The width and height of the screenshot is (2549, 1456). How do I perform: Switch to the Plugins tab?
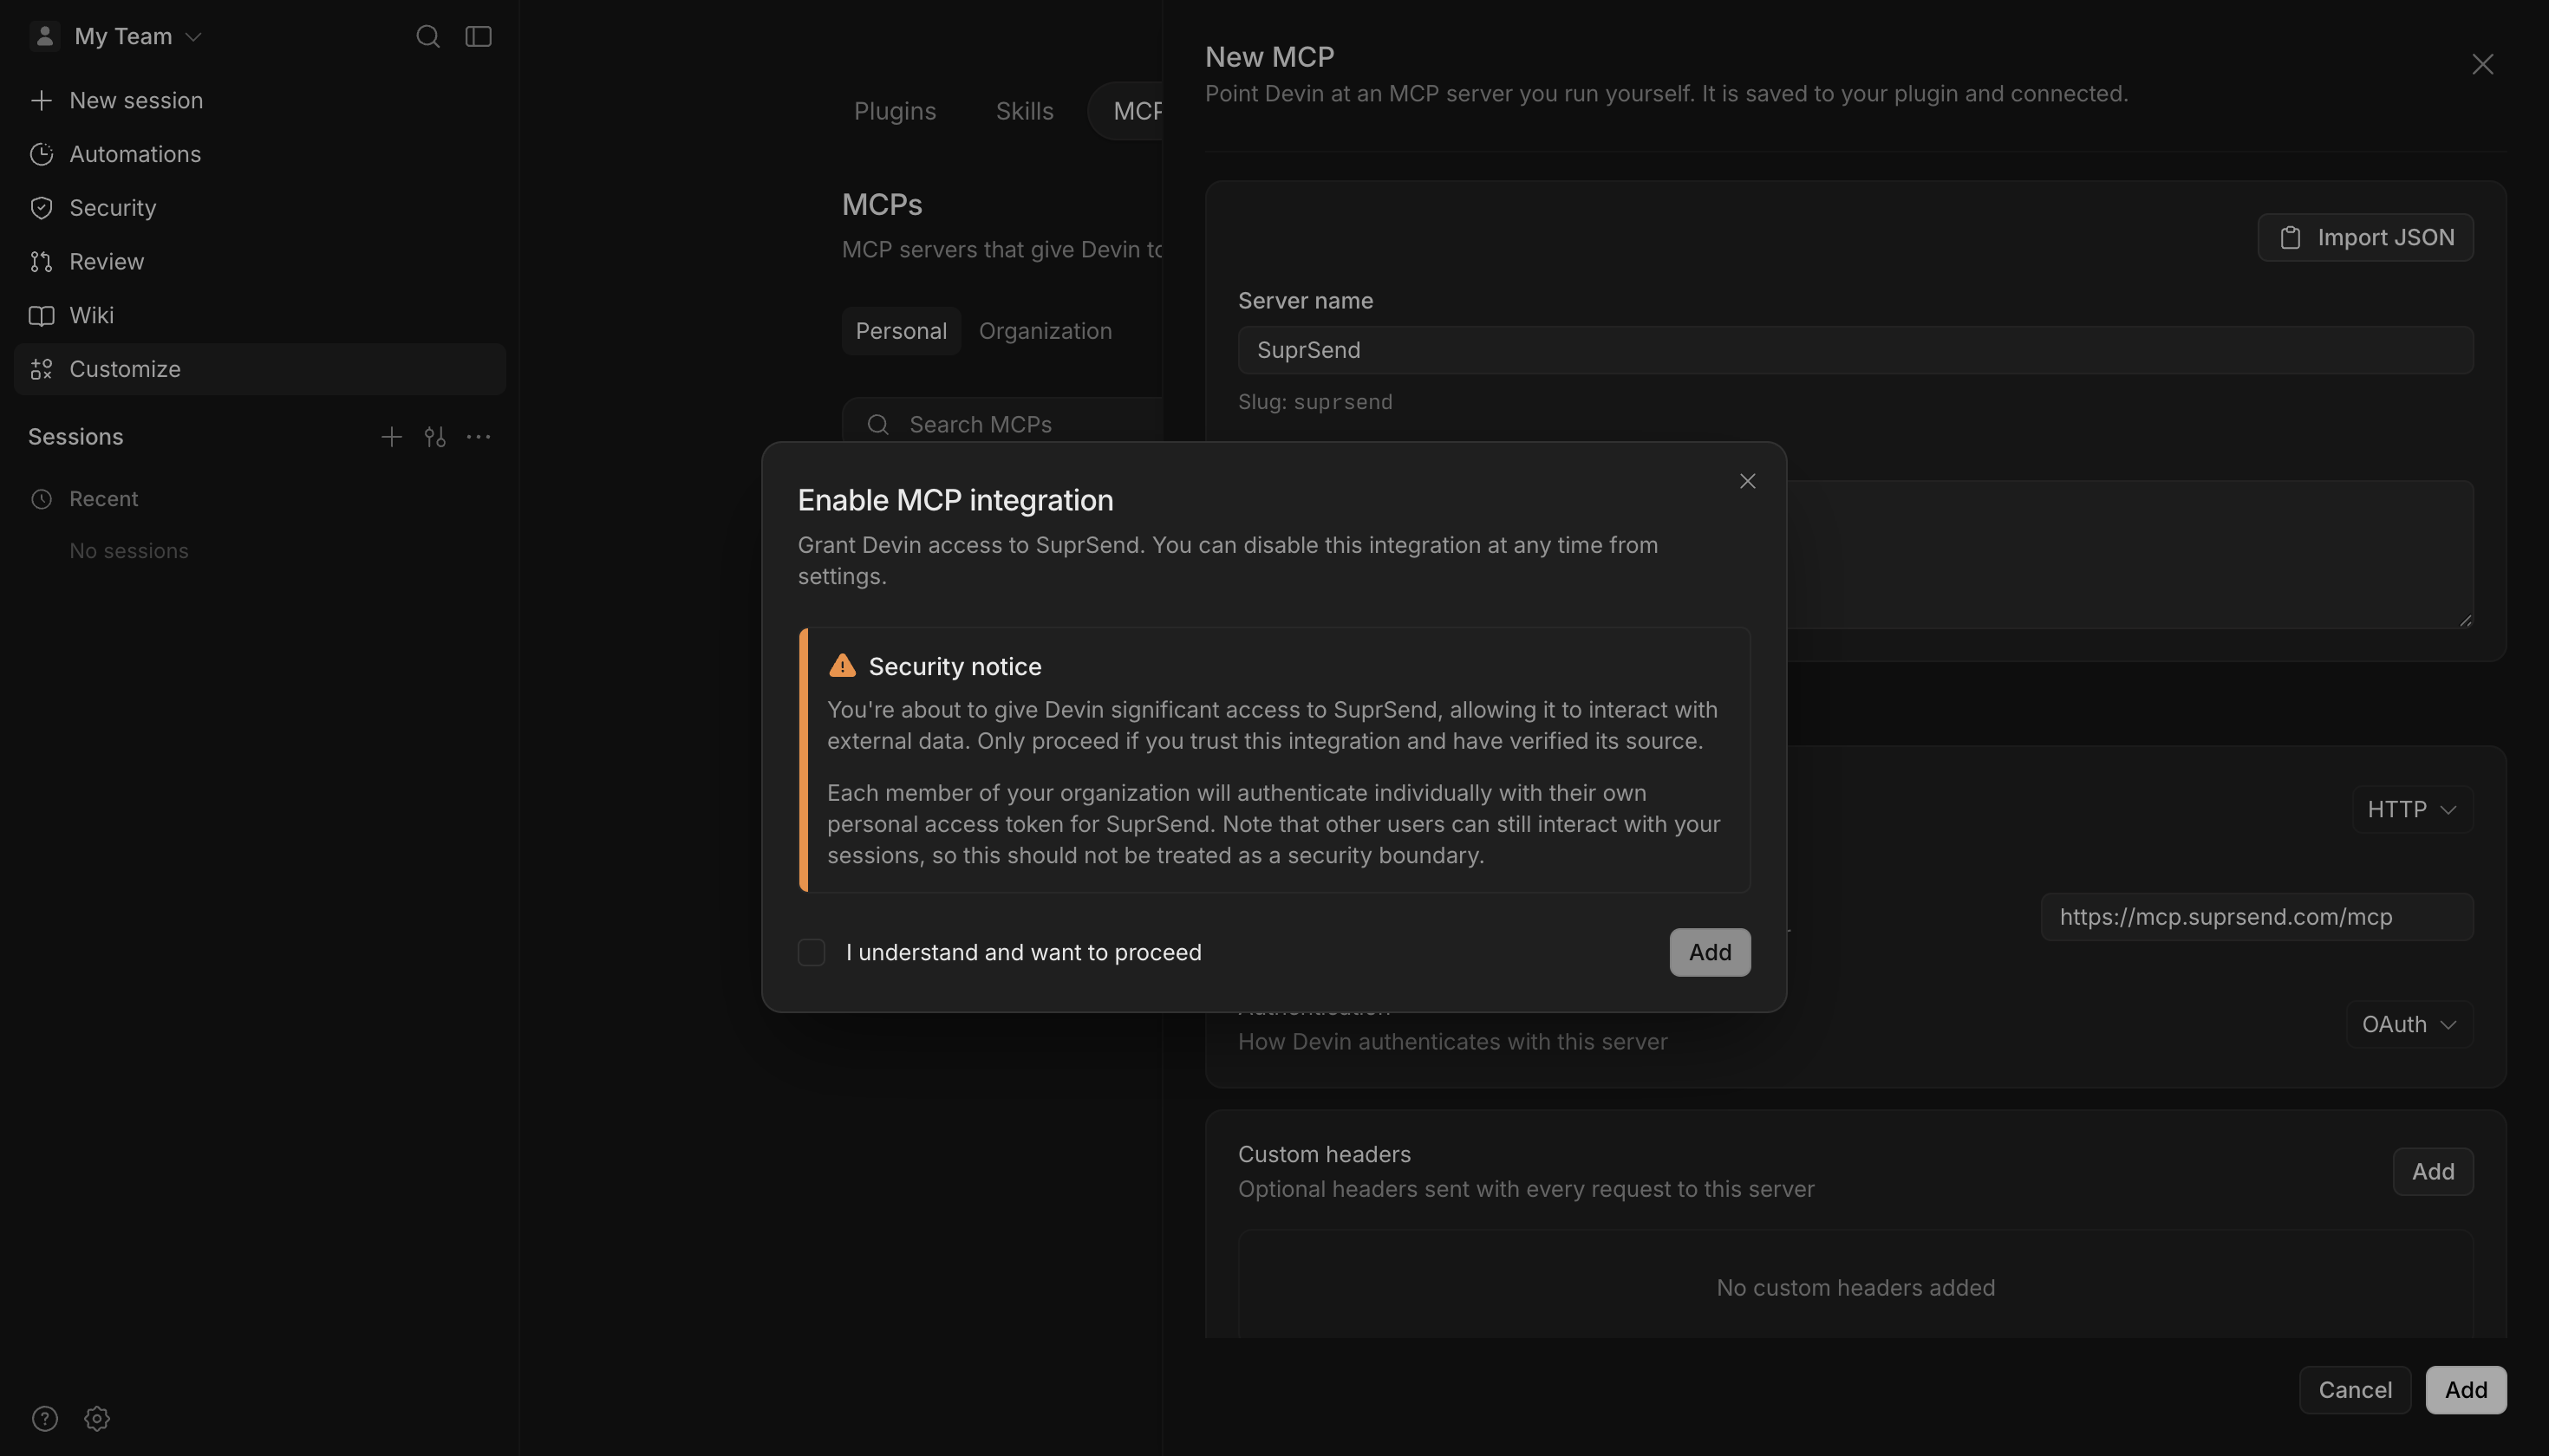895,111
